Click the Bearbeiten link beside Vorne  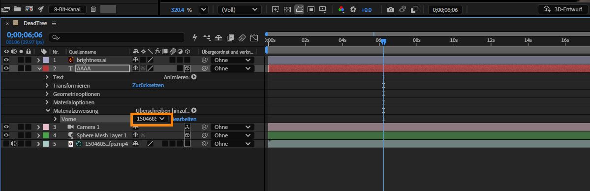tap(184, 119)
